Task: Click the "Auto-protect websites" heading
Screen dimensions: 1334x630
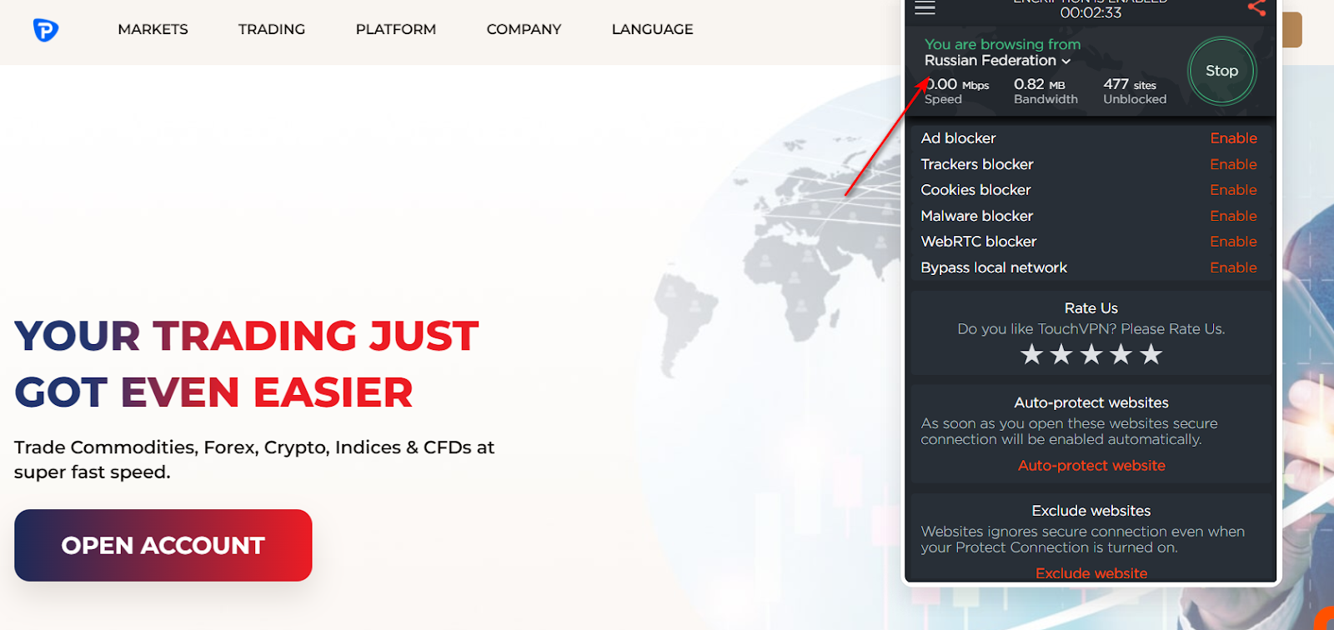Action: point(1091,402)
